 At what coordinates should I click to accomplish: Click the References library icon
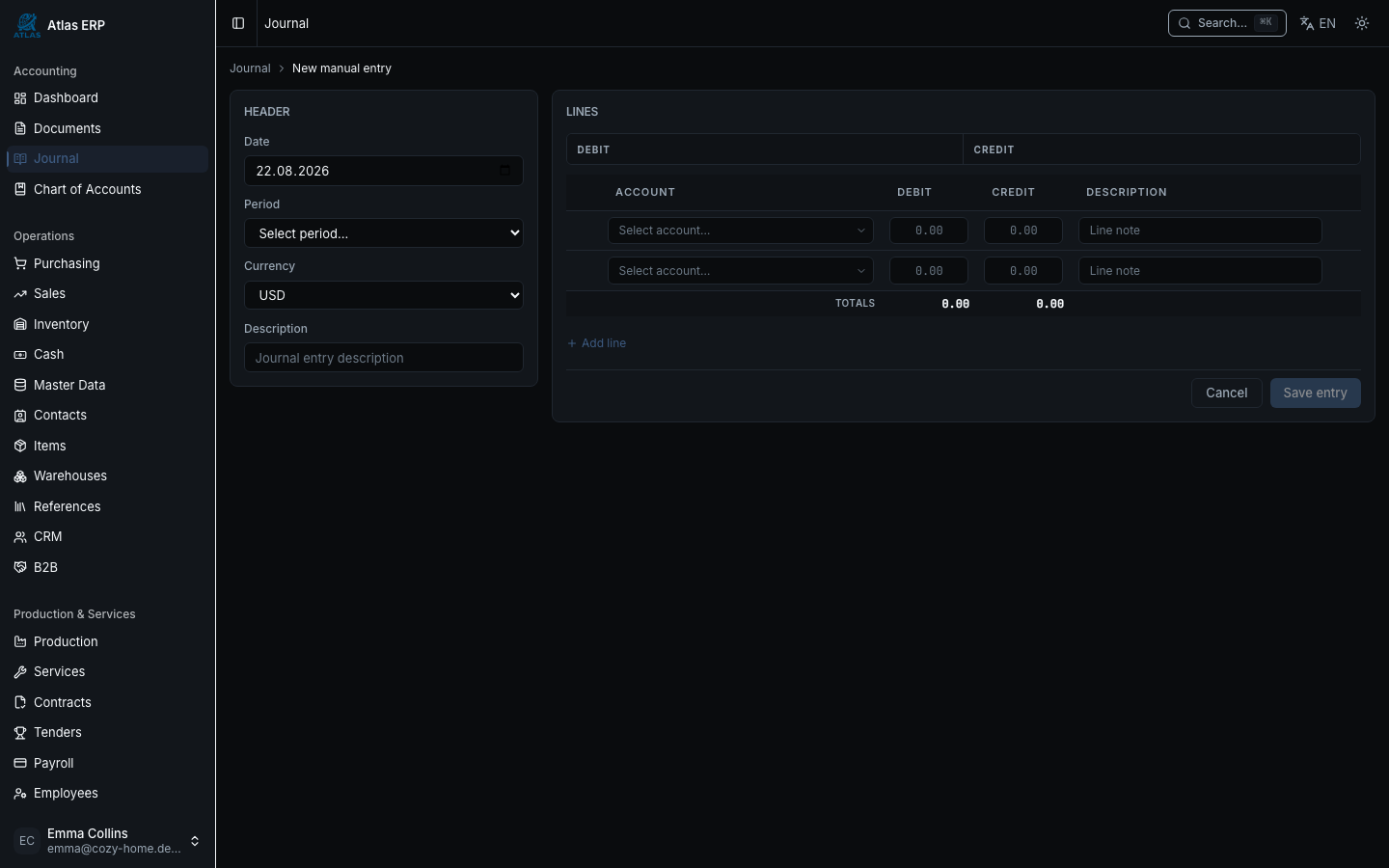(20, 506)
